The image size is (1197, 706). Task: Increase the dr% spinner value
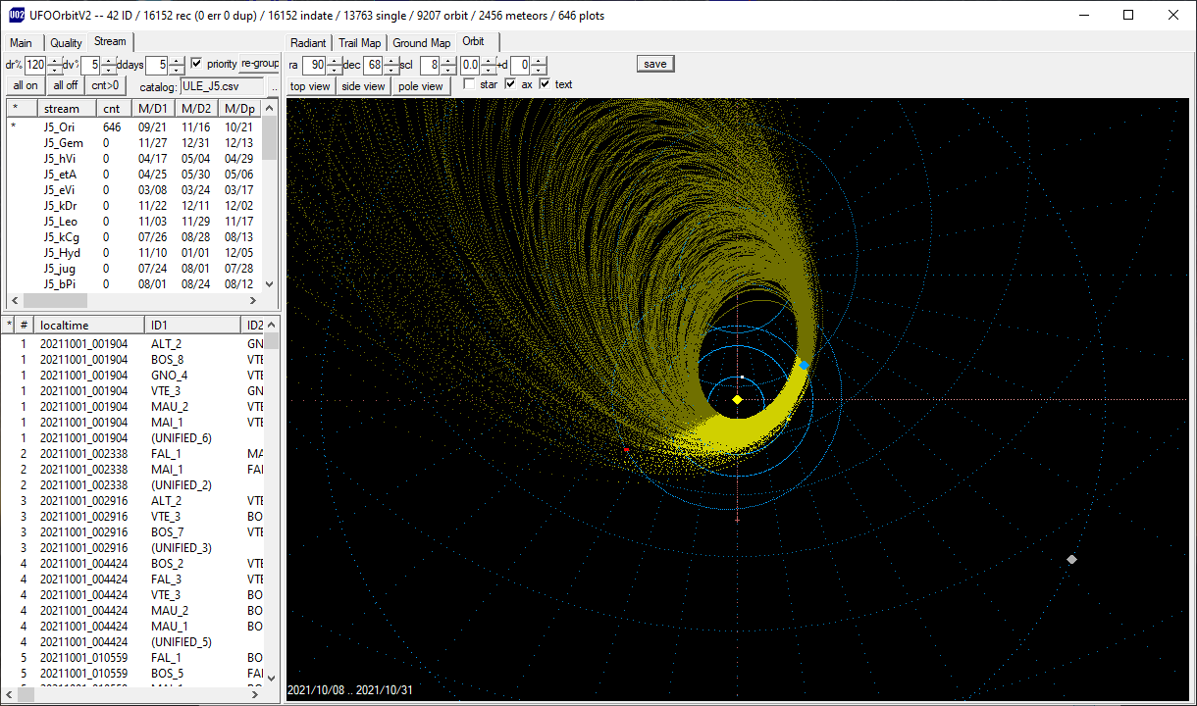pyautogui.click(x=55, y=61)
